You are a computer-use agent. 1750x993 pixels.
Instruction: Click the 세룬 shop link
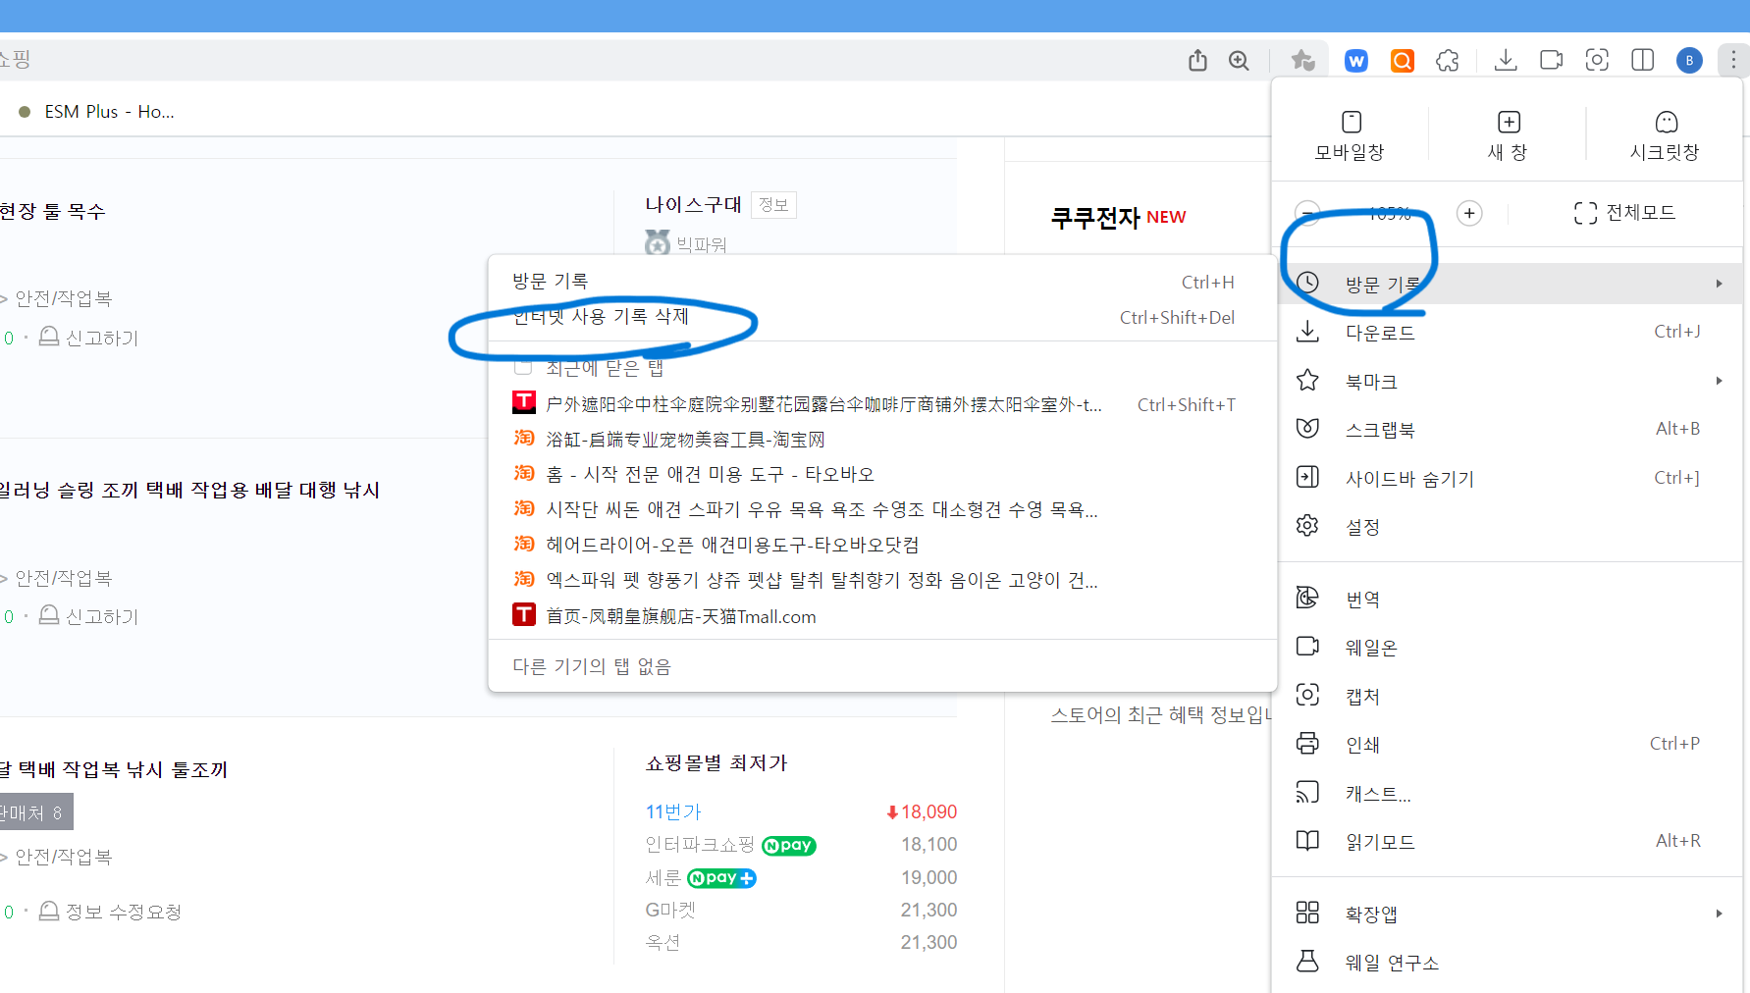[x=663, y=877]
